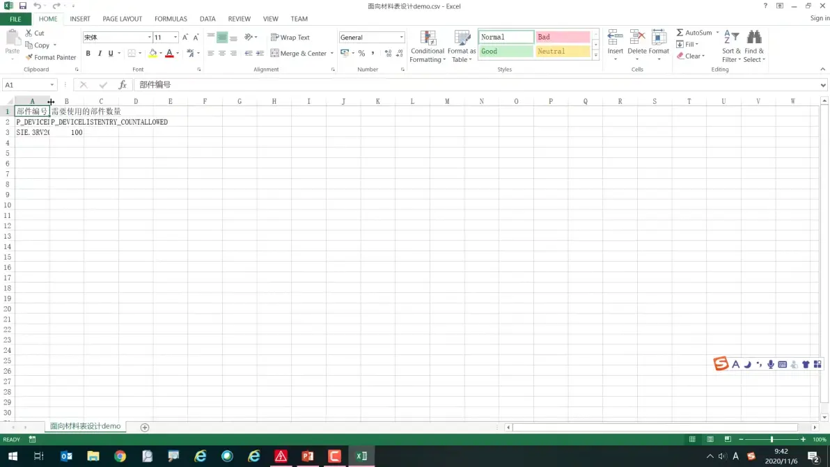Apply the Good cell style
830x467 pixels.
(x=506, y=52)
